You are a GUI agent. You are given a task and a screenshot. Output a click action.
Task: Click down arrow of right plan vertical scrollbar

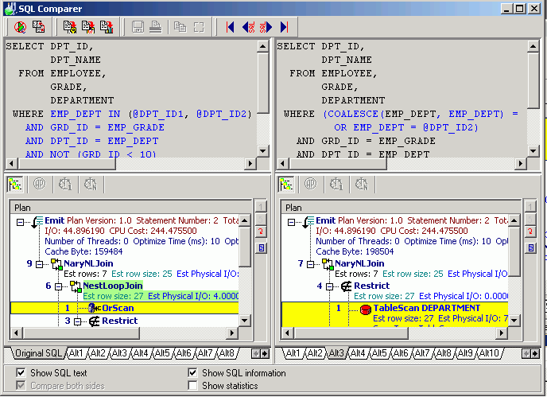tap(514, 320)
